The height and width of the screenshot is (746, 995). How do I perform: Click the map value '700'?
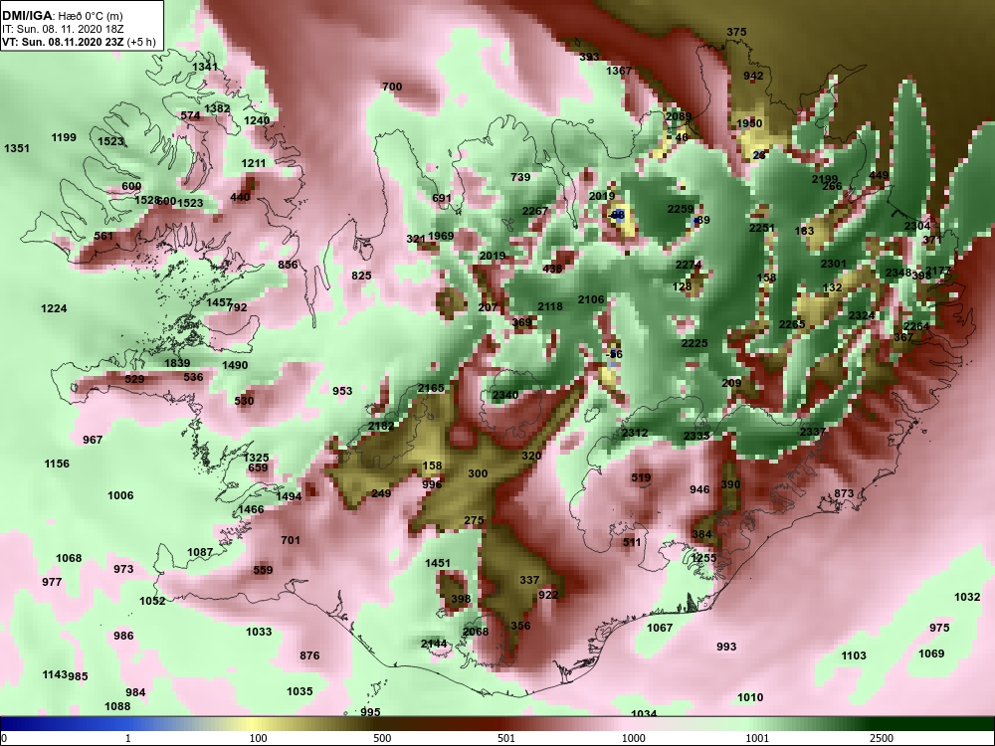tap(392, 87)
